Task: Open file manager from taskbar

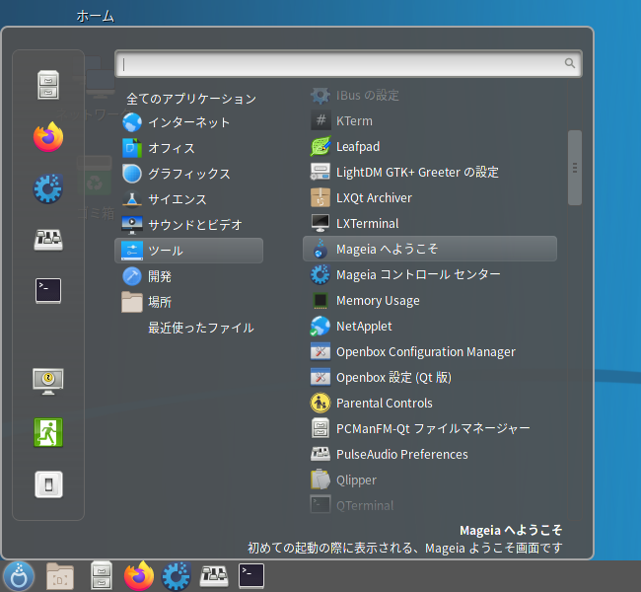Action: click(x=102, y=575)
